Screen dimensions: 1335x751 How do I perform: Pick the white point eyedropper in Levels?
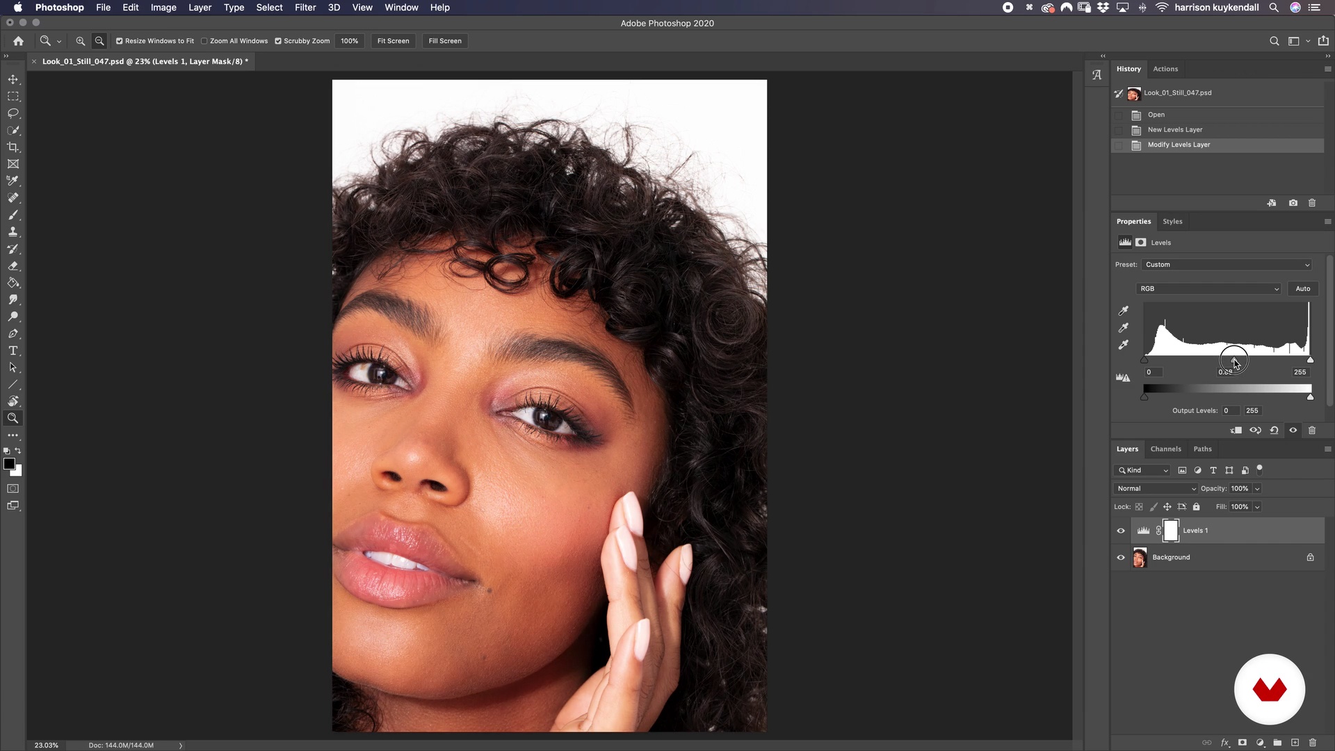coord(1123,345)
